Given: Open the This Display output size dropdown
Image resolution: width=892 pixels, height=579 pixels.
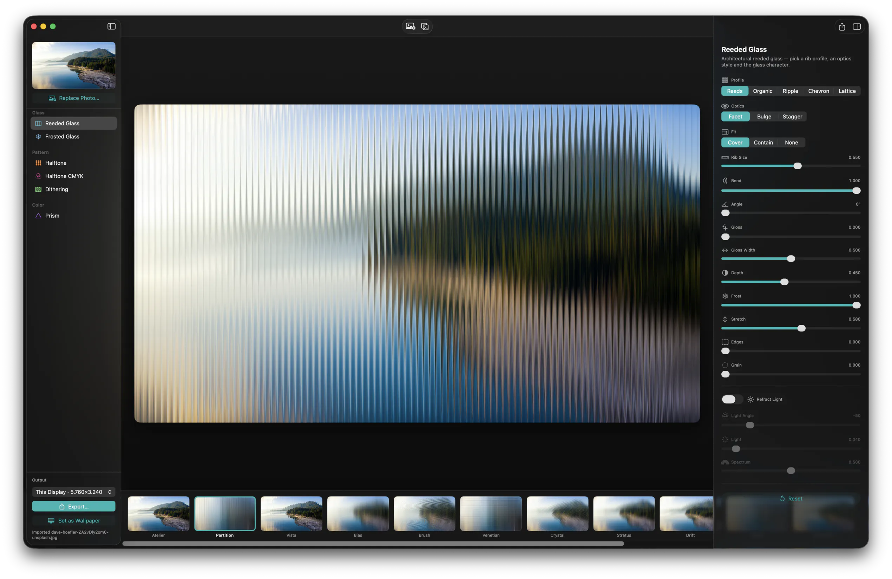Looking at the screenshot, I should pos(73,492).
